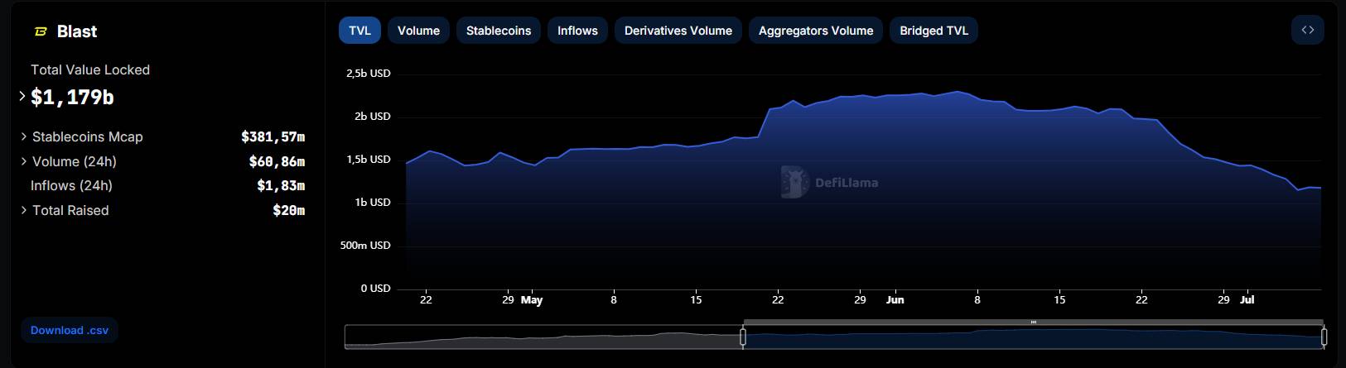1346x368 pixels.
Task: Click the 2b USD axis label
Action: 373,116
